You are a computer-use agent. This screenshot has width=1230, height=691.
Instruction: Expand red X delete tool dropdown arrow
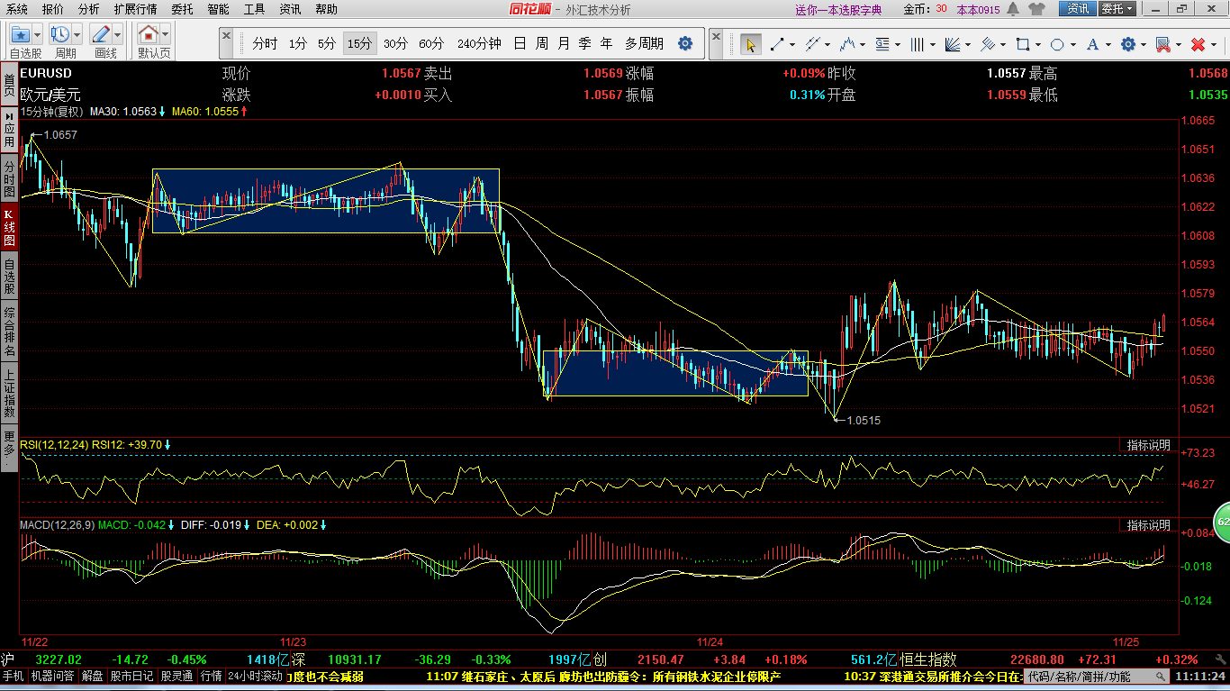(1214, 44)
